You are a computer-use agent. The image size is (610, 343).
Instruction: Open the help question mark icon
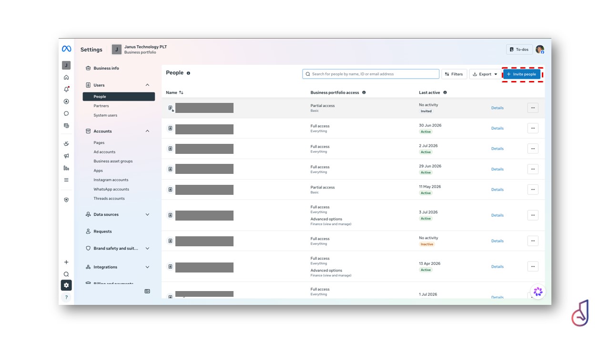[x=66, y=297]
